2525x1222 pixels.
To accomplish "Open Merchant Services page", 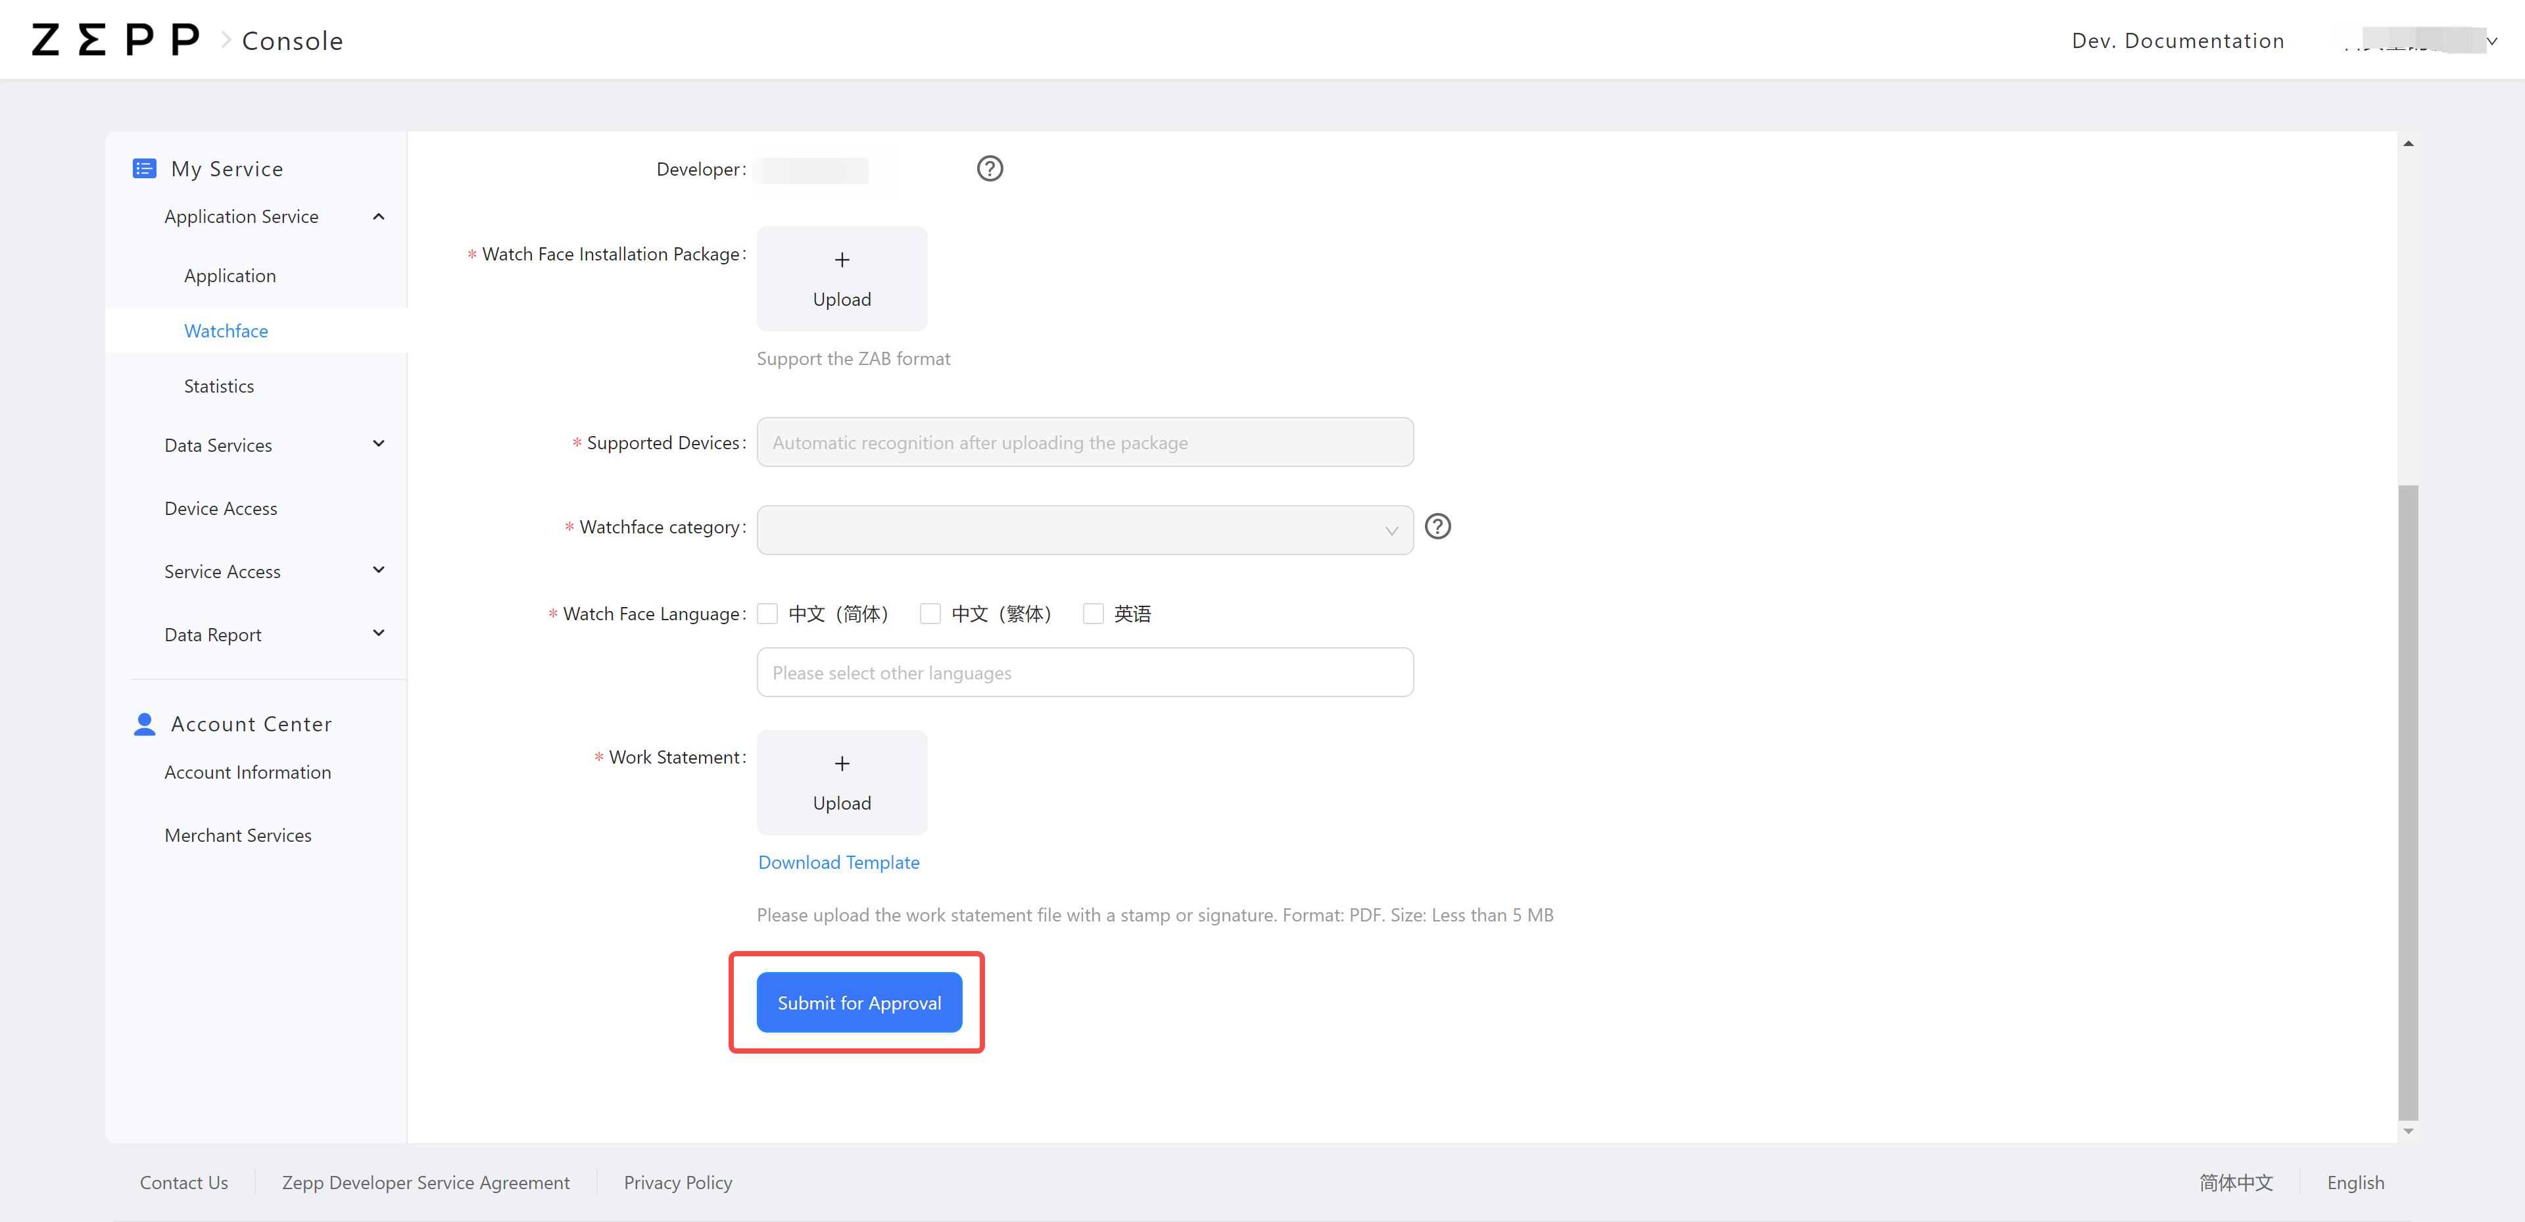I will (237, 835).
